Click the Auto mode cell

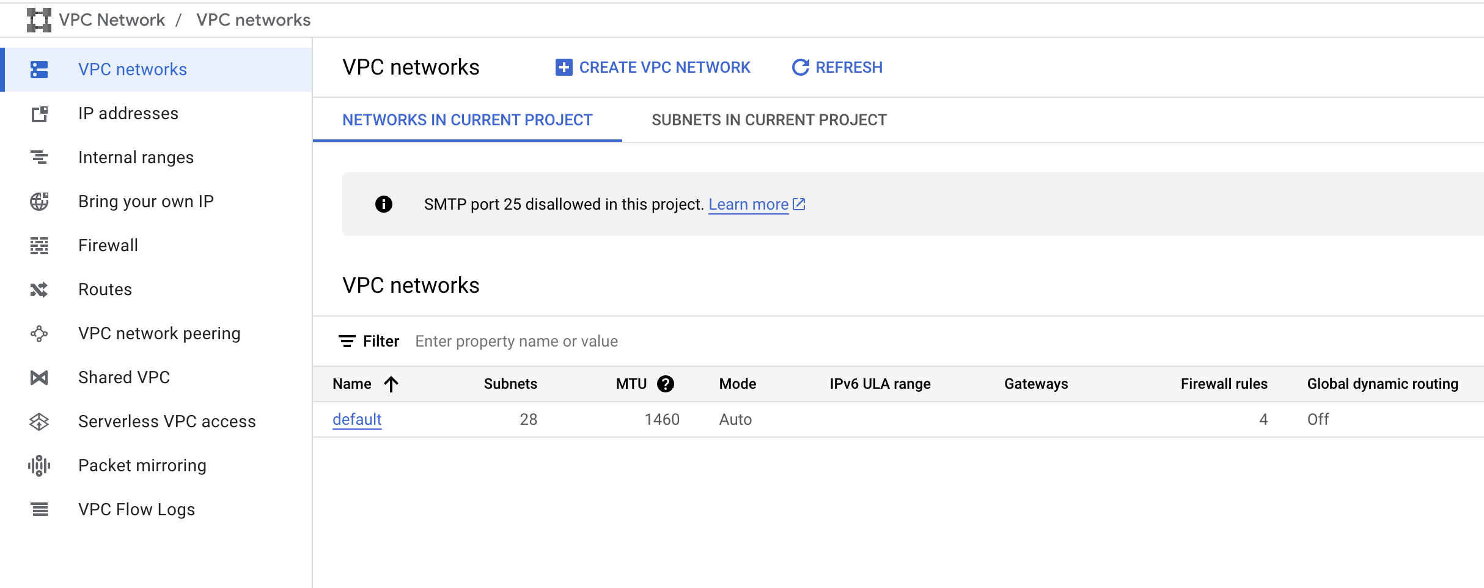735,419
